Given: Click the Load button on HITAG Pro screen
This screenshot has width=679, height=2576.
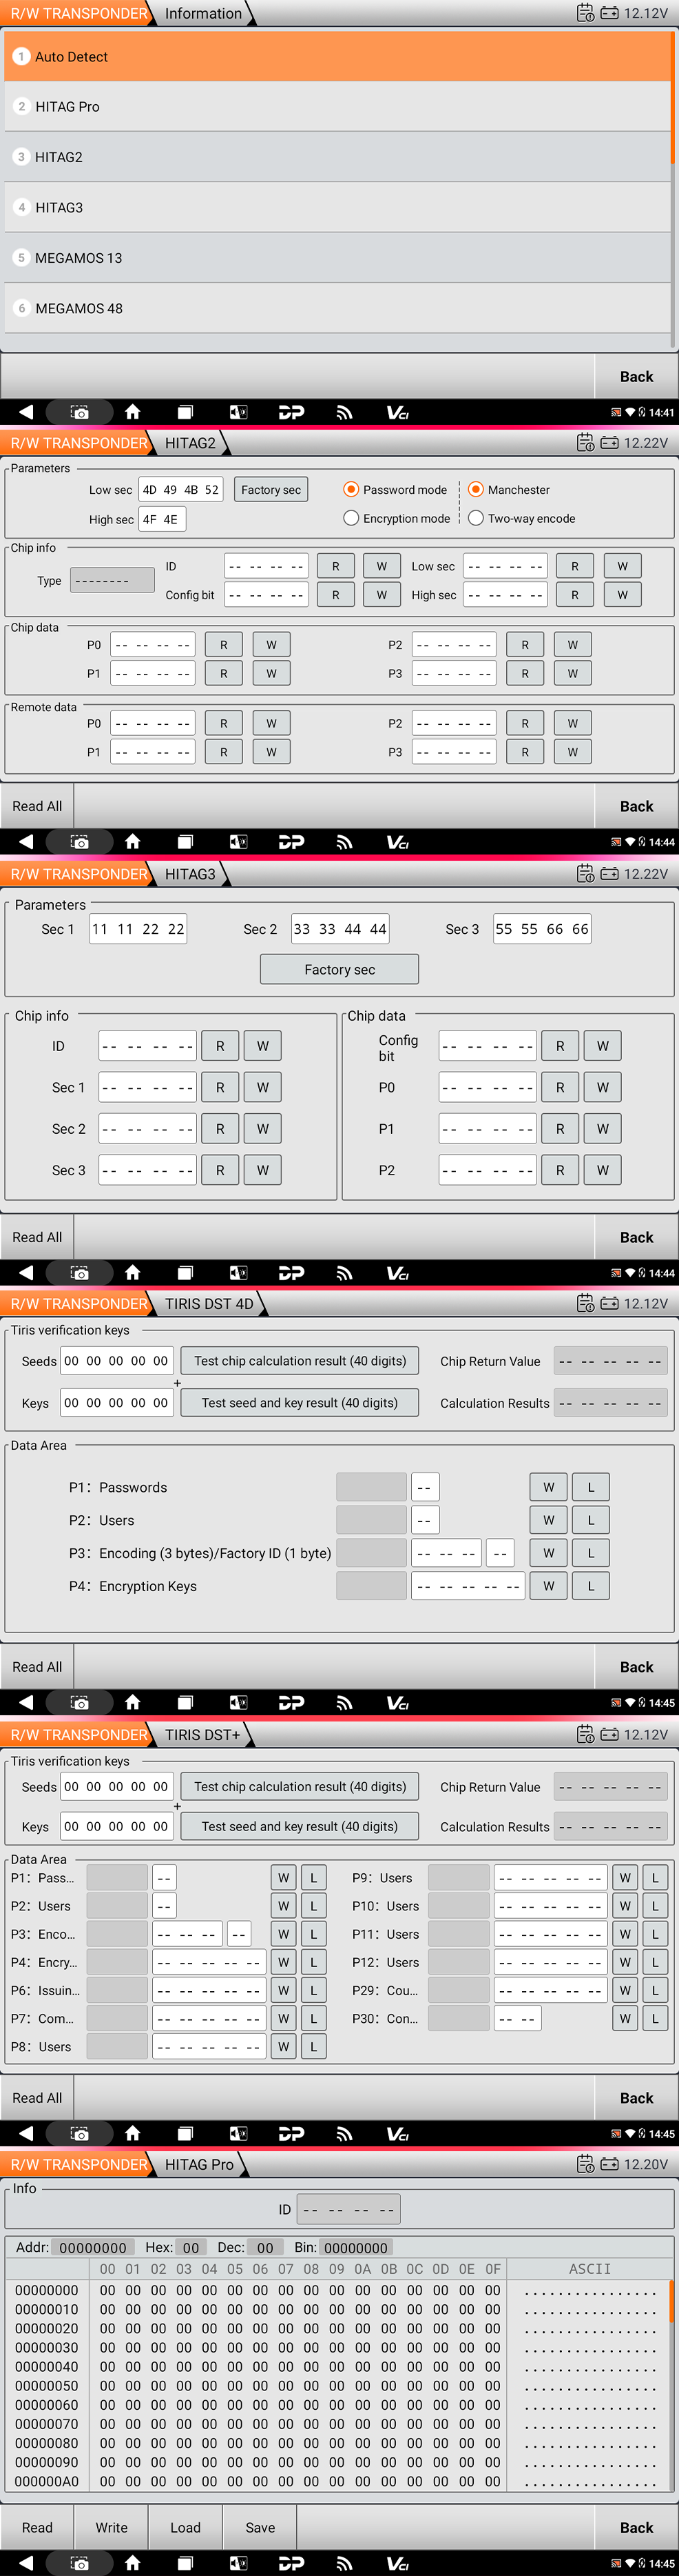Looking at the screenshot, I should tap(185, 2527).
